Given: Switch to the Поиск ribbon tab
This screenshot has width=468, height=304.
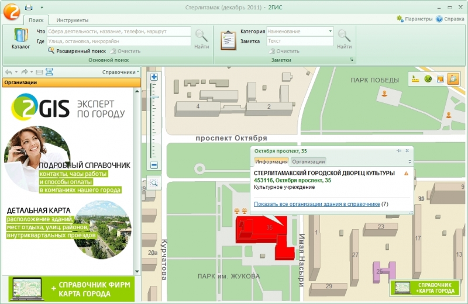Looking at the screenshot, I should 36,20.
